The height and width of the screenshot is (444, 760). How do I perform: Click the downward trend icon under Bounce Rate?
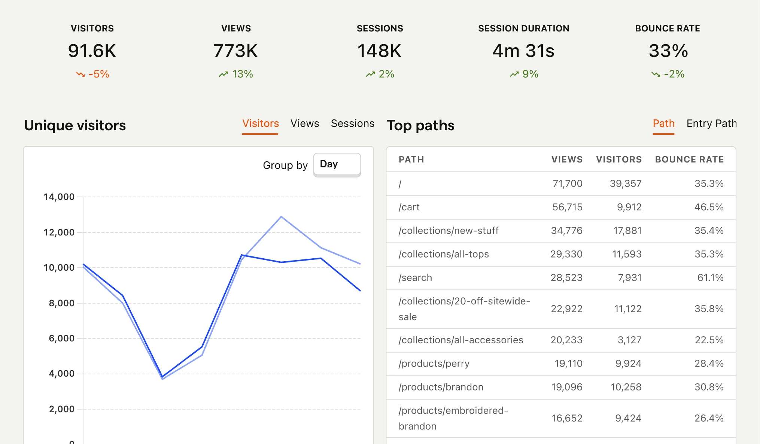click(x=656, y=74)
